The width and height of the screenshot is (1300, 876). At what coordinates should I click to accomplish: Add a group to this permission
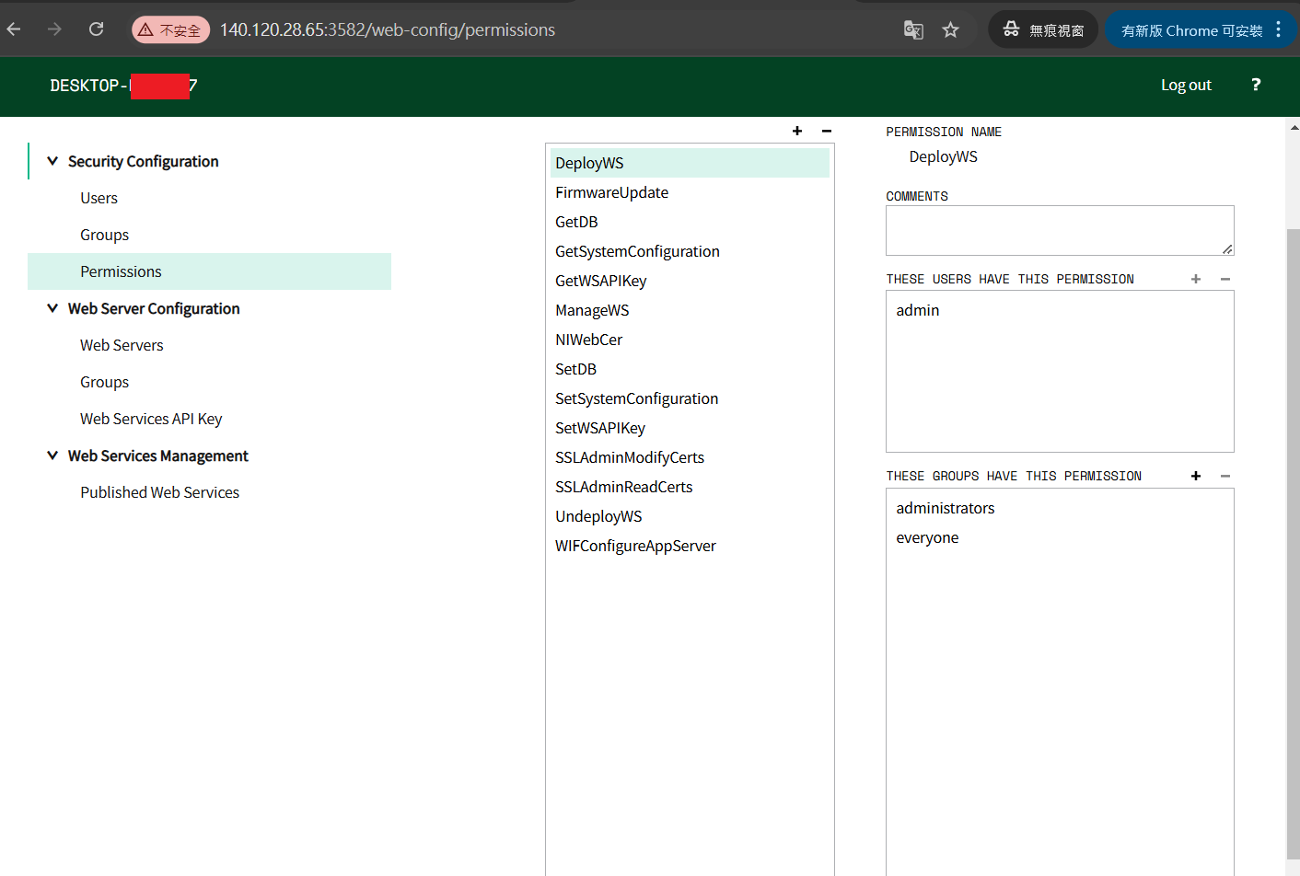click(x=1196, y=476)
